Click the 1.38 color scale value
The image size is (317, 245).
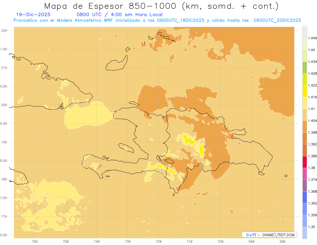tap(312, 168)
